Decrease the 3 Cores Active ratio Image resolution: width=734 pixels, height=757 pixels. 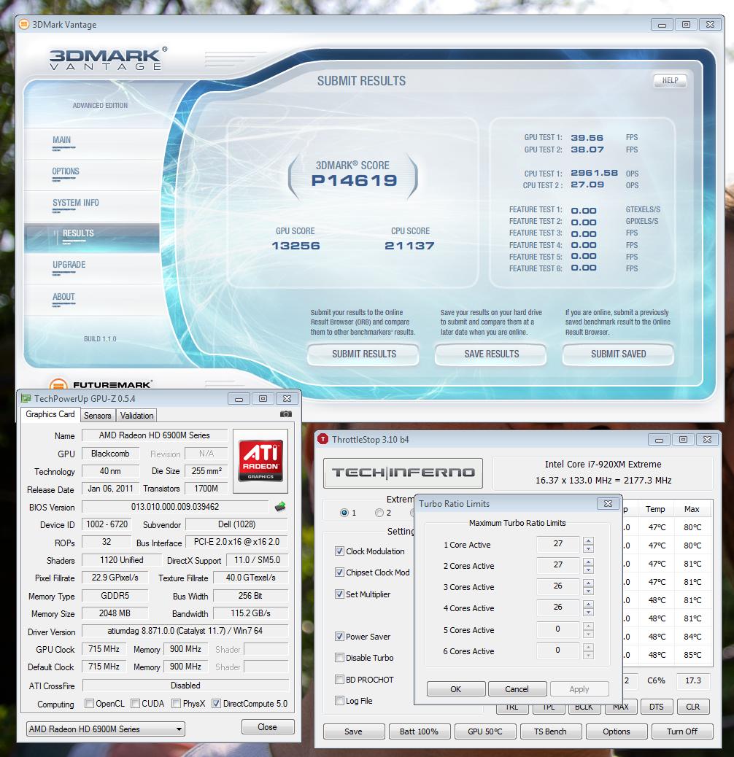pos(588,591)
